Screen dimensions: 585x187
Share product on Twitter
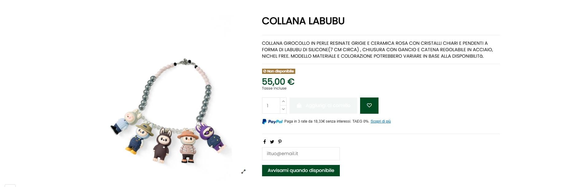(272, 142)
